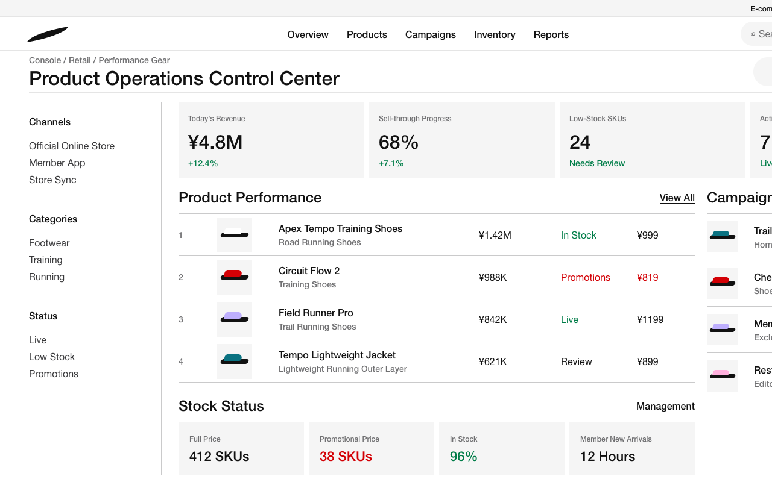Screen dimensions: 772x482
Task: Select the red campaign thumbnail in Campaigns panel
Action: coord(723,283)
